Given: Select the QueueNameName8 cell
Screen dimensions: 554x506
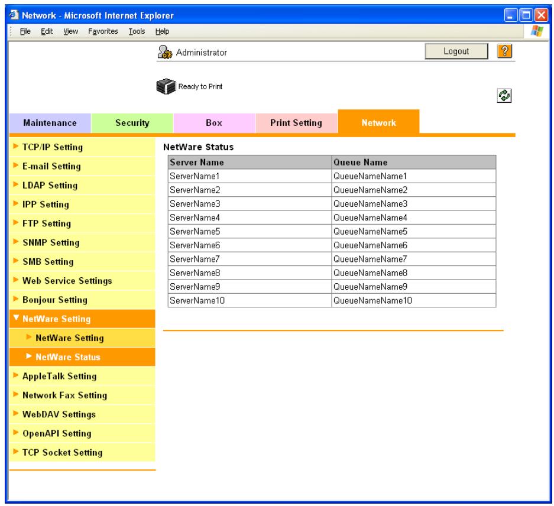Looking at the screenshot, I should pos(414,273).
